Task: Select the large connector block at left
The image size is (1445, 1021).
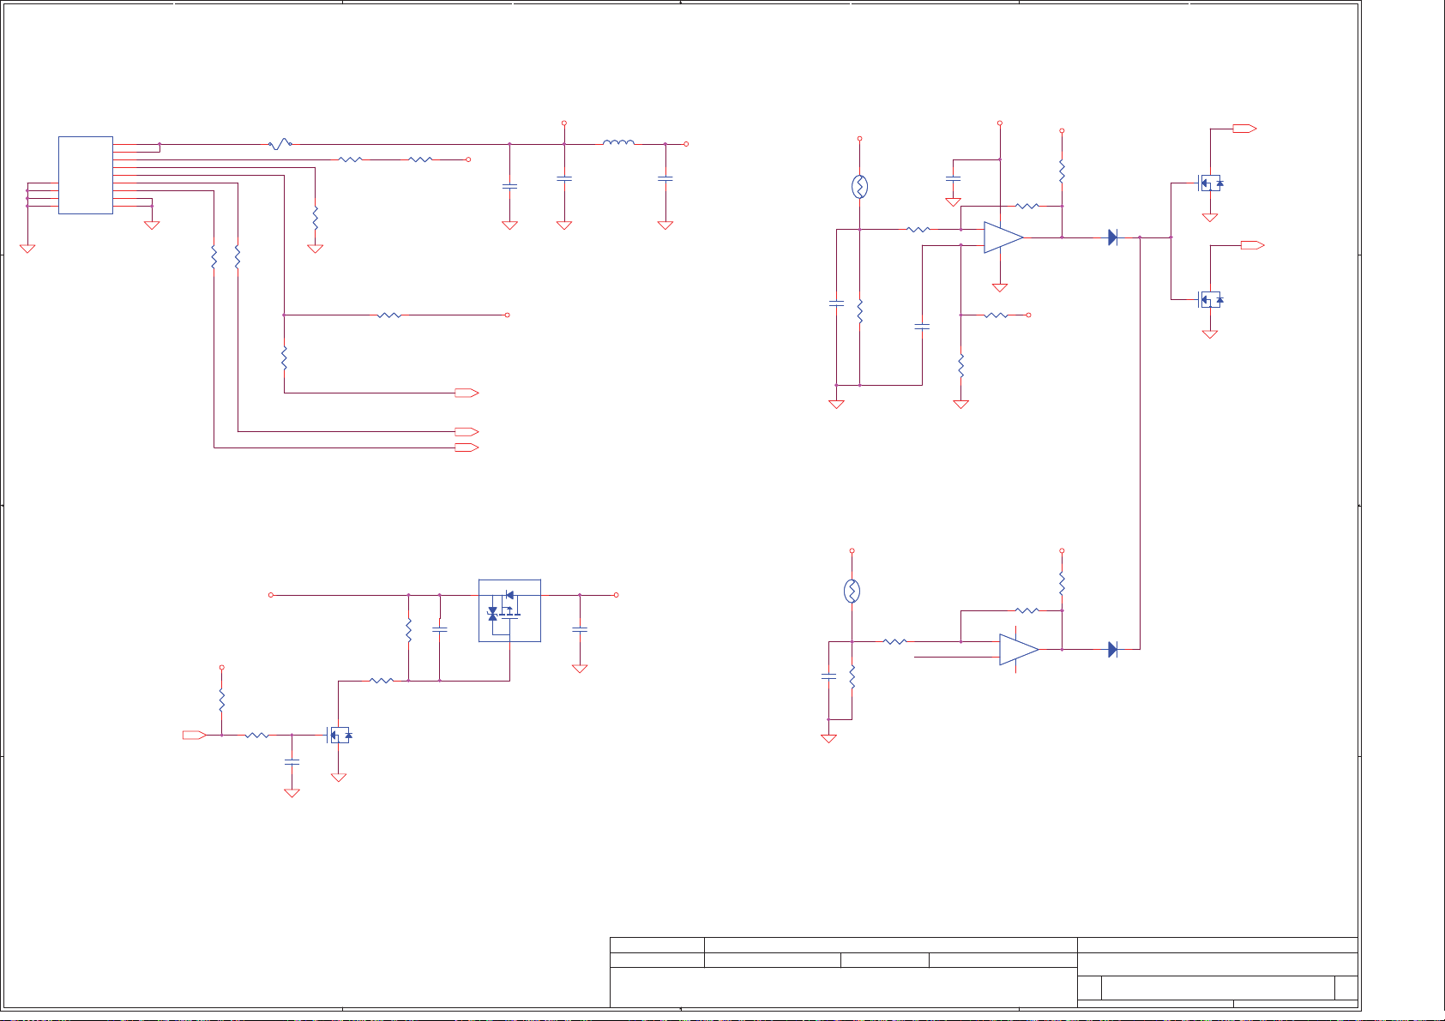Action: point(86,175)
